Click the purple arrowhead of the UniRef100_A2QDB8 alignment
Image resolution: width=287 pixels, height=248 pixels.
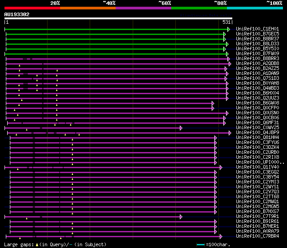coord(230,64)
